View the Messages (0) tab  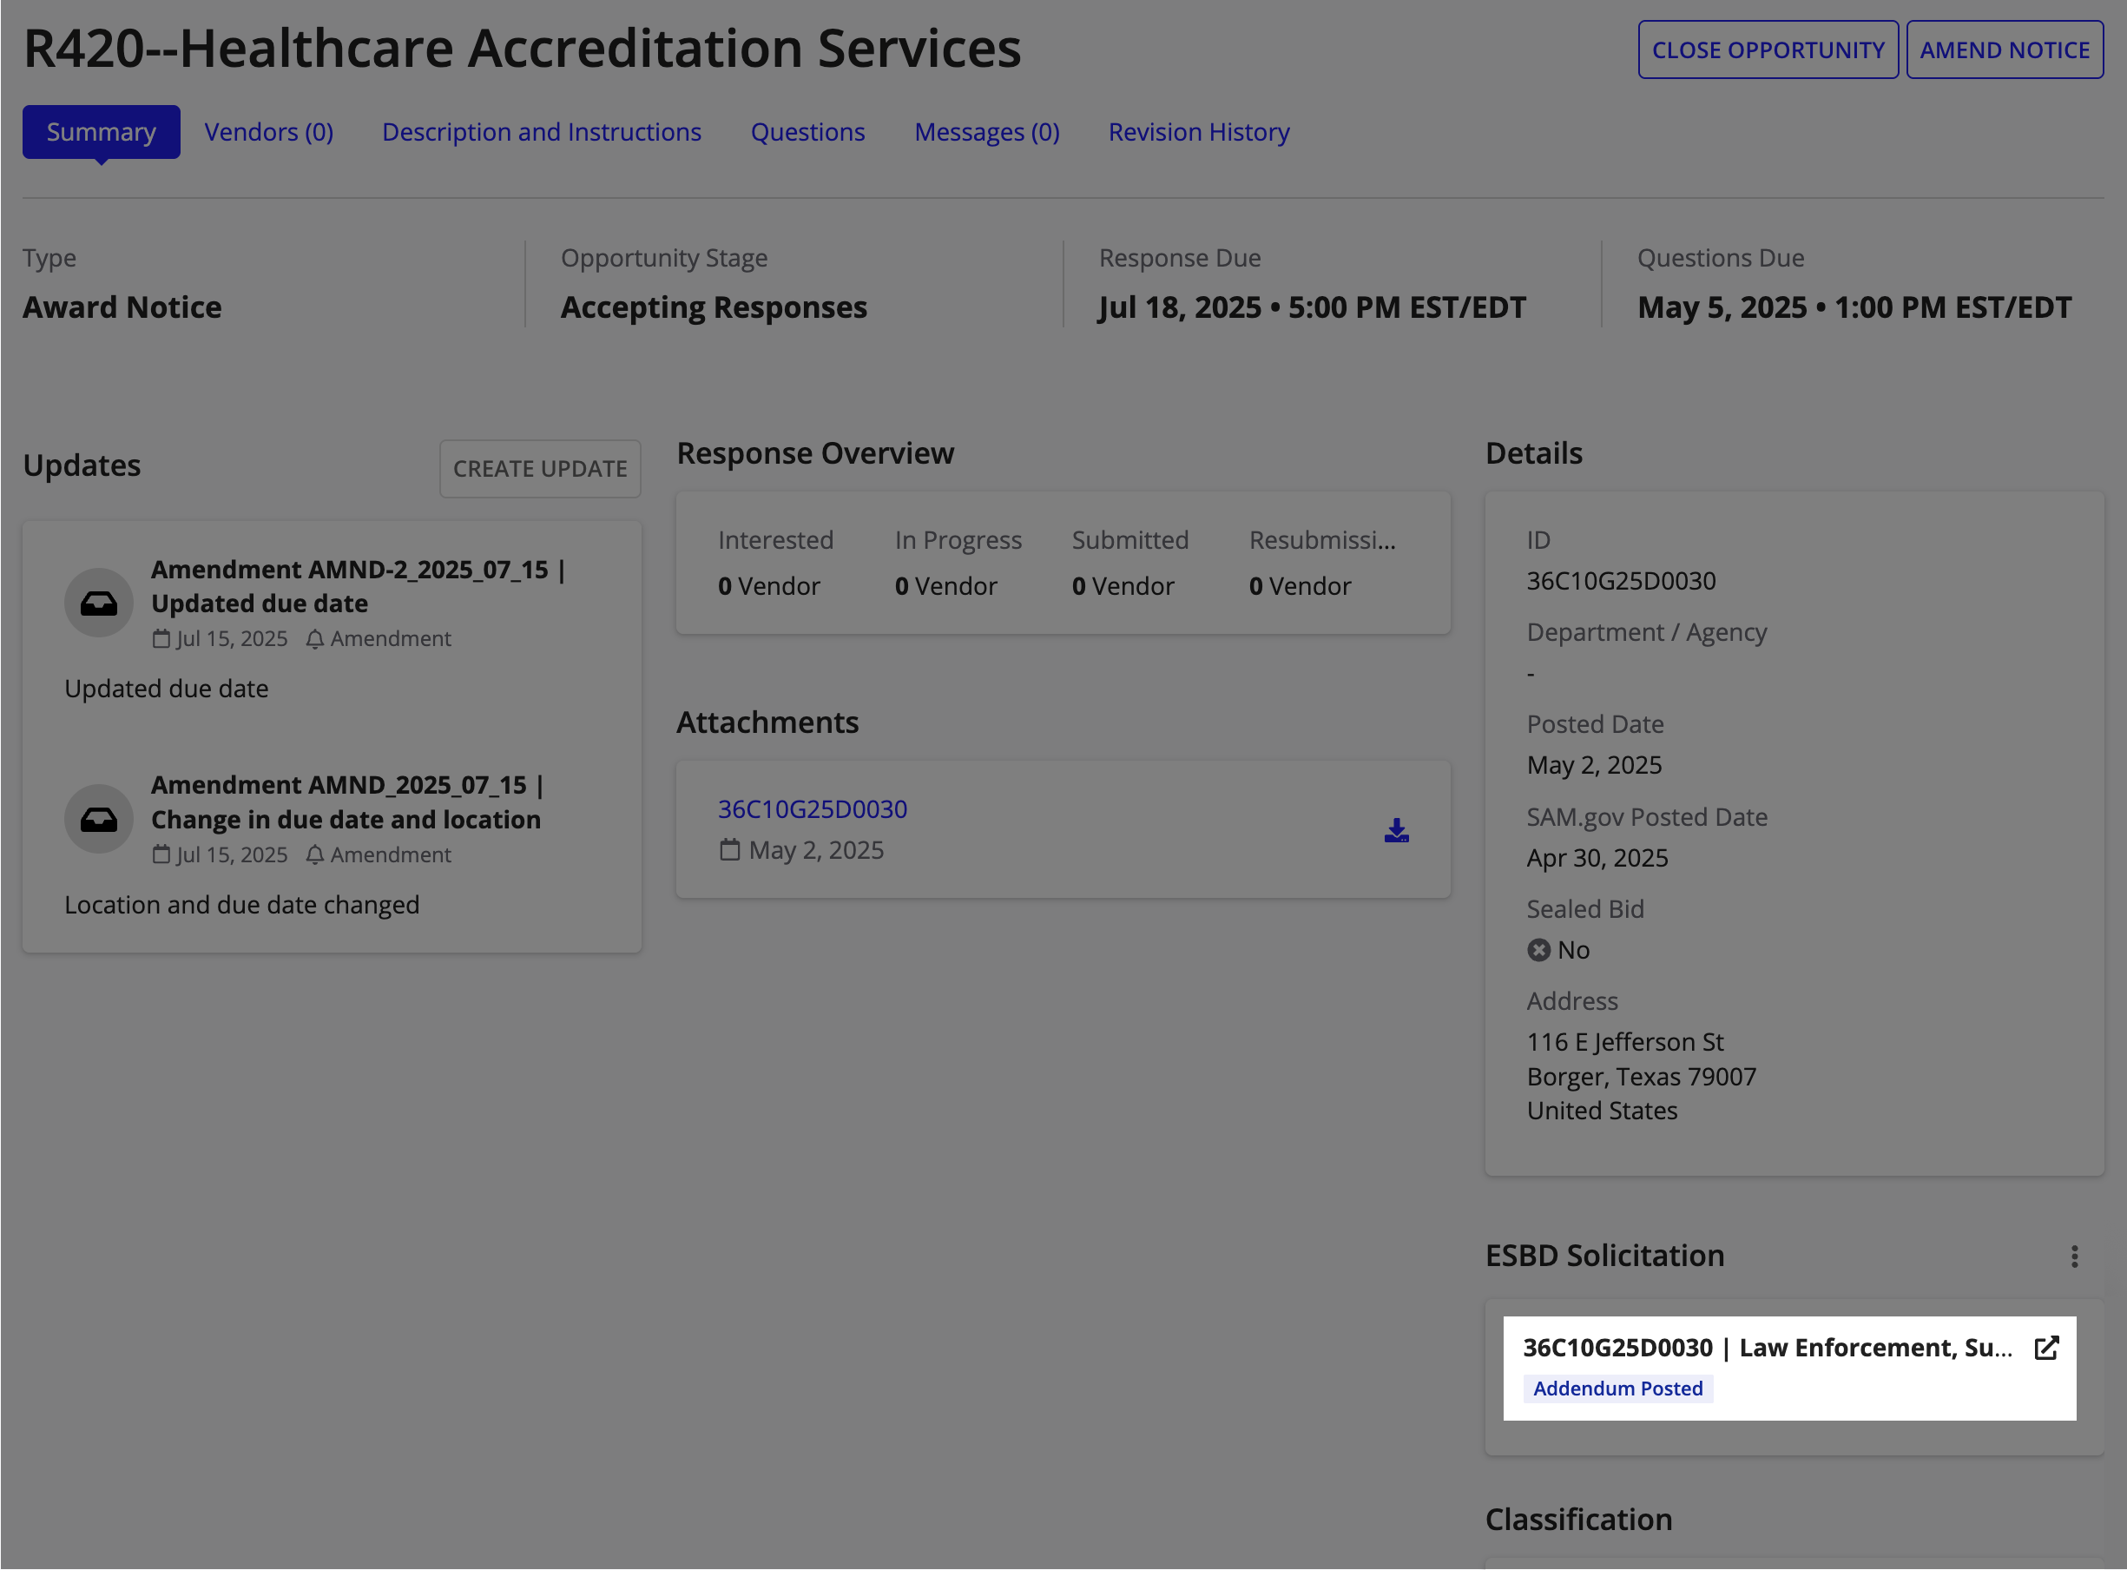tap(986, 132)
